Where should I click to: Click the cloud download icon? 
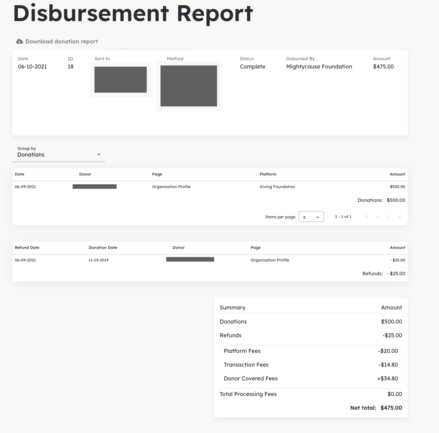[20, 41]
